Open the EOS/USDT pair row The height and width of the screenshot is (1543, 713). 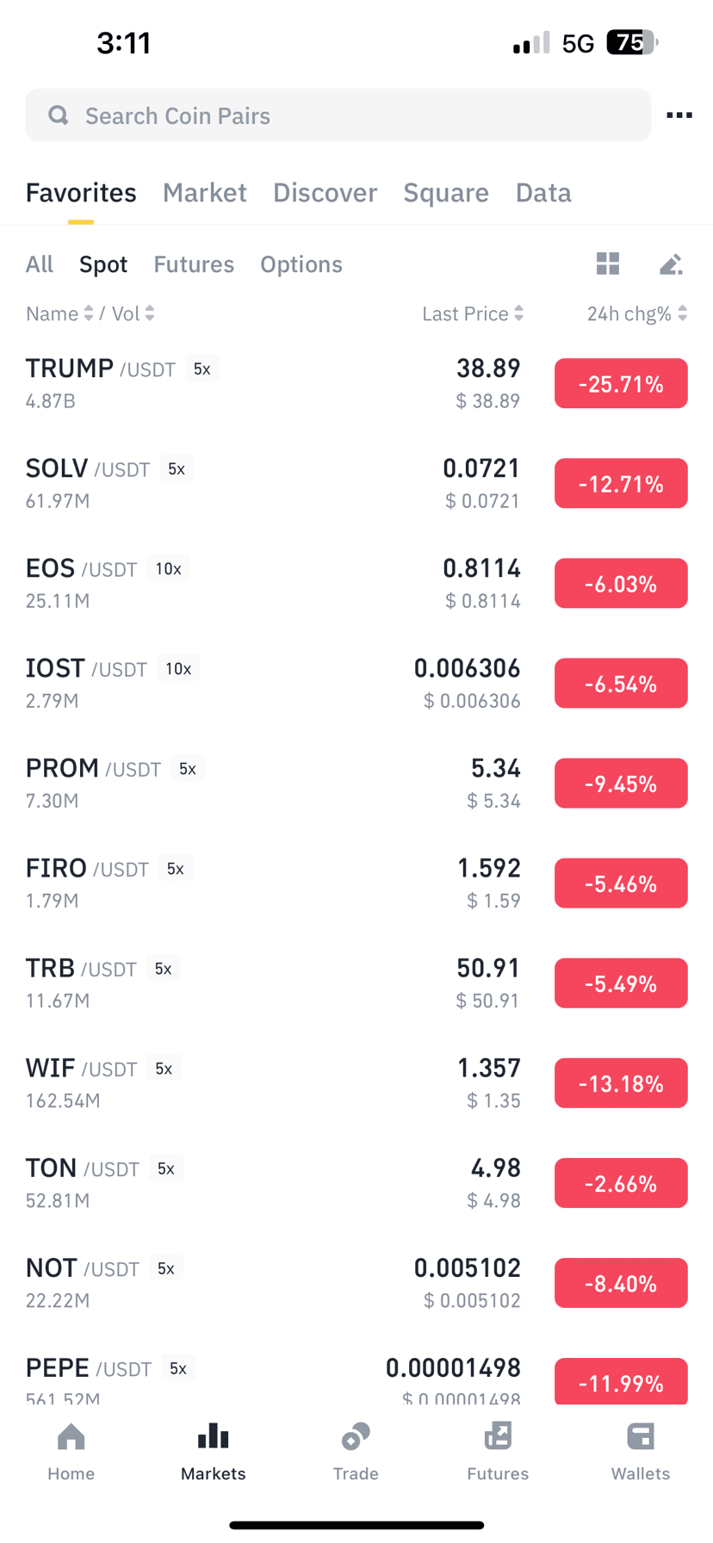point(356,584)
